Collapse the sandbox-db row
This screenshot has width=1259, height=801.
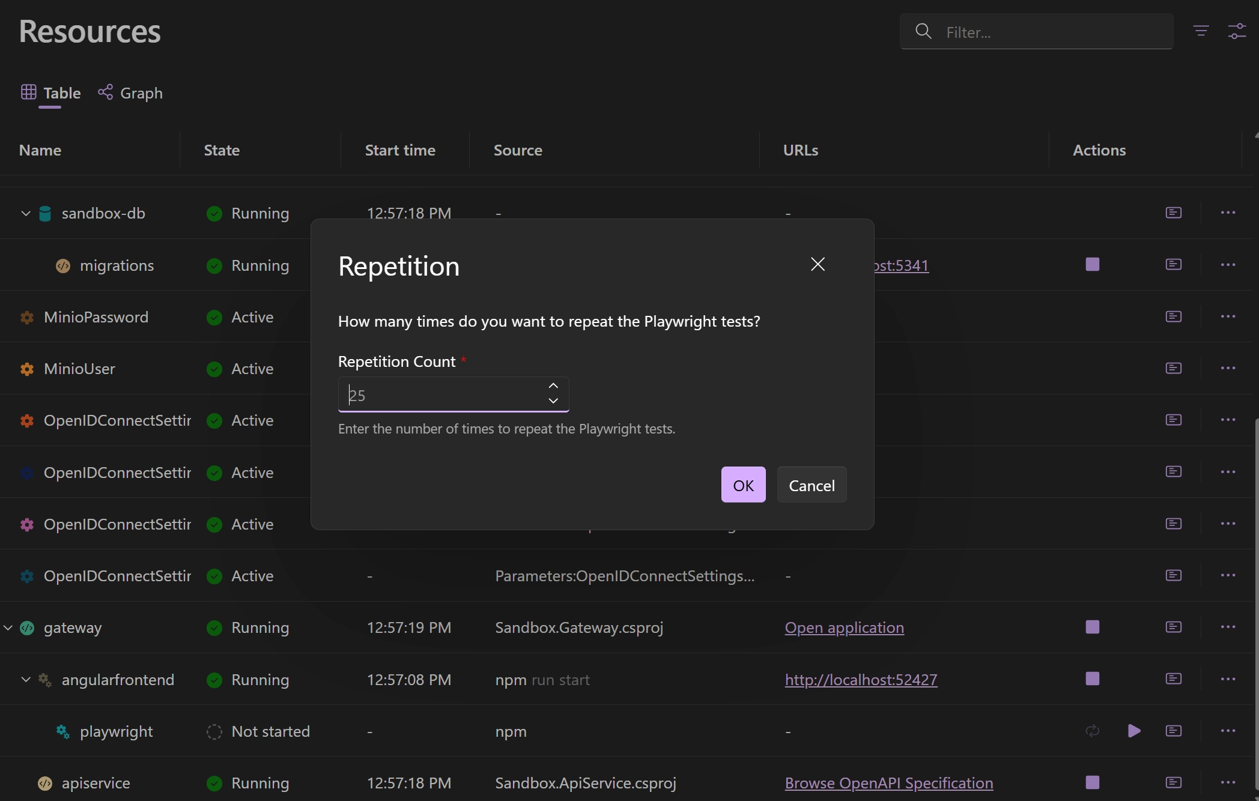click(x=25, y=213)
